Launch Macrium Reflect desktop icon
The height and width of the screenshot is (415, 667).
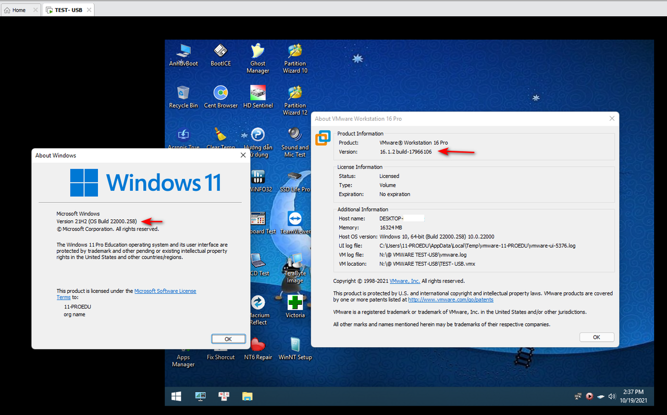pos(258,310)
